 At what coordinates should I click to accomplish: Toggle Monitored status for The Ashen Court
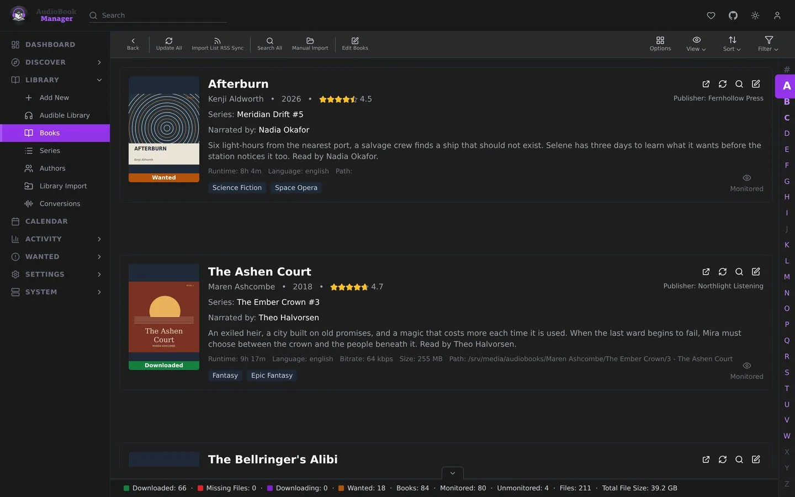tap(746, 371)
